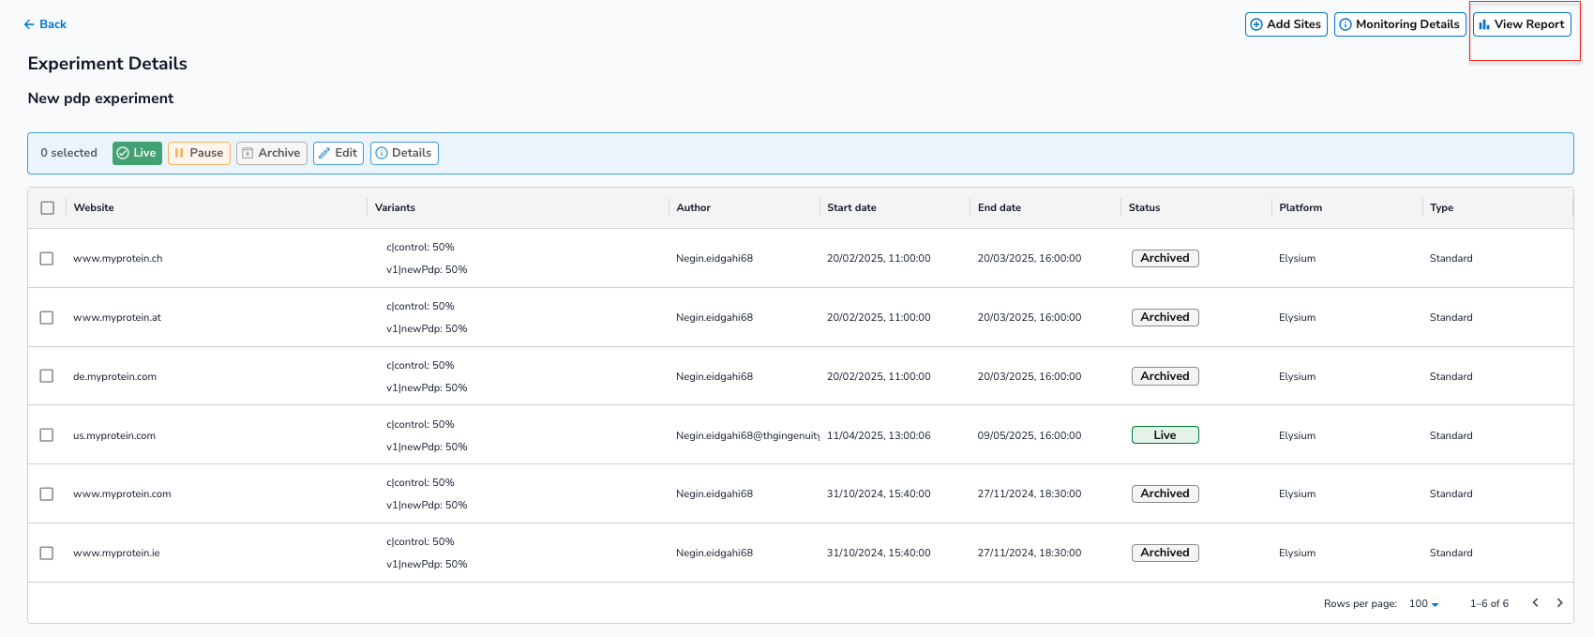Go to the previous page arrow
The width and height of the screenshot is (1594, 637).
coord(1535,603)
